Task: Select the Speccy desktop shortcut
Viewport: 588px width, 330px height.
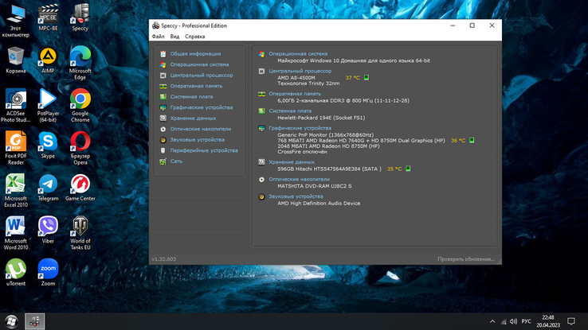Action: coord(80,17)
